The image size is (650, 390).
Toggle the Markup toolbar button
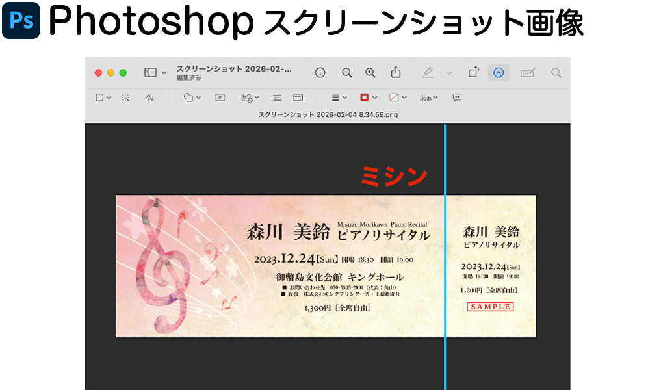click(499, 73)
